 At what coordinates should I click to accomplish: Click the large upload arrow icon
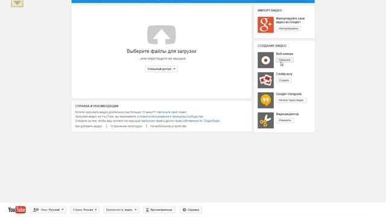point(161,35)
